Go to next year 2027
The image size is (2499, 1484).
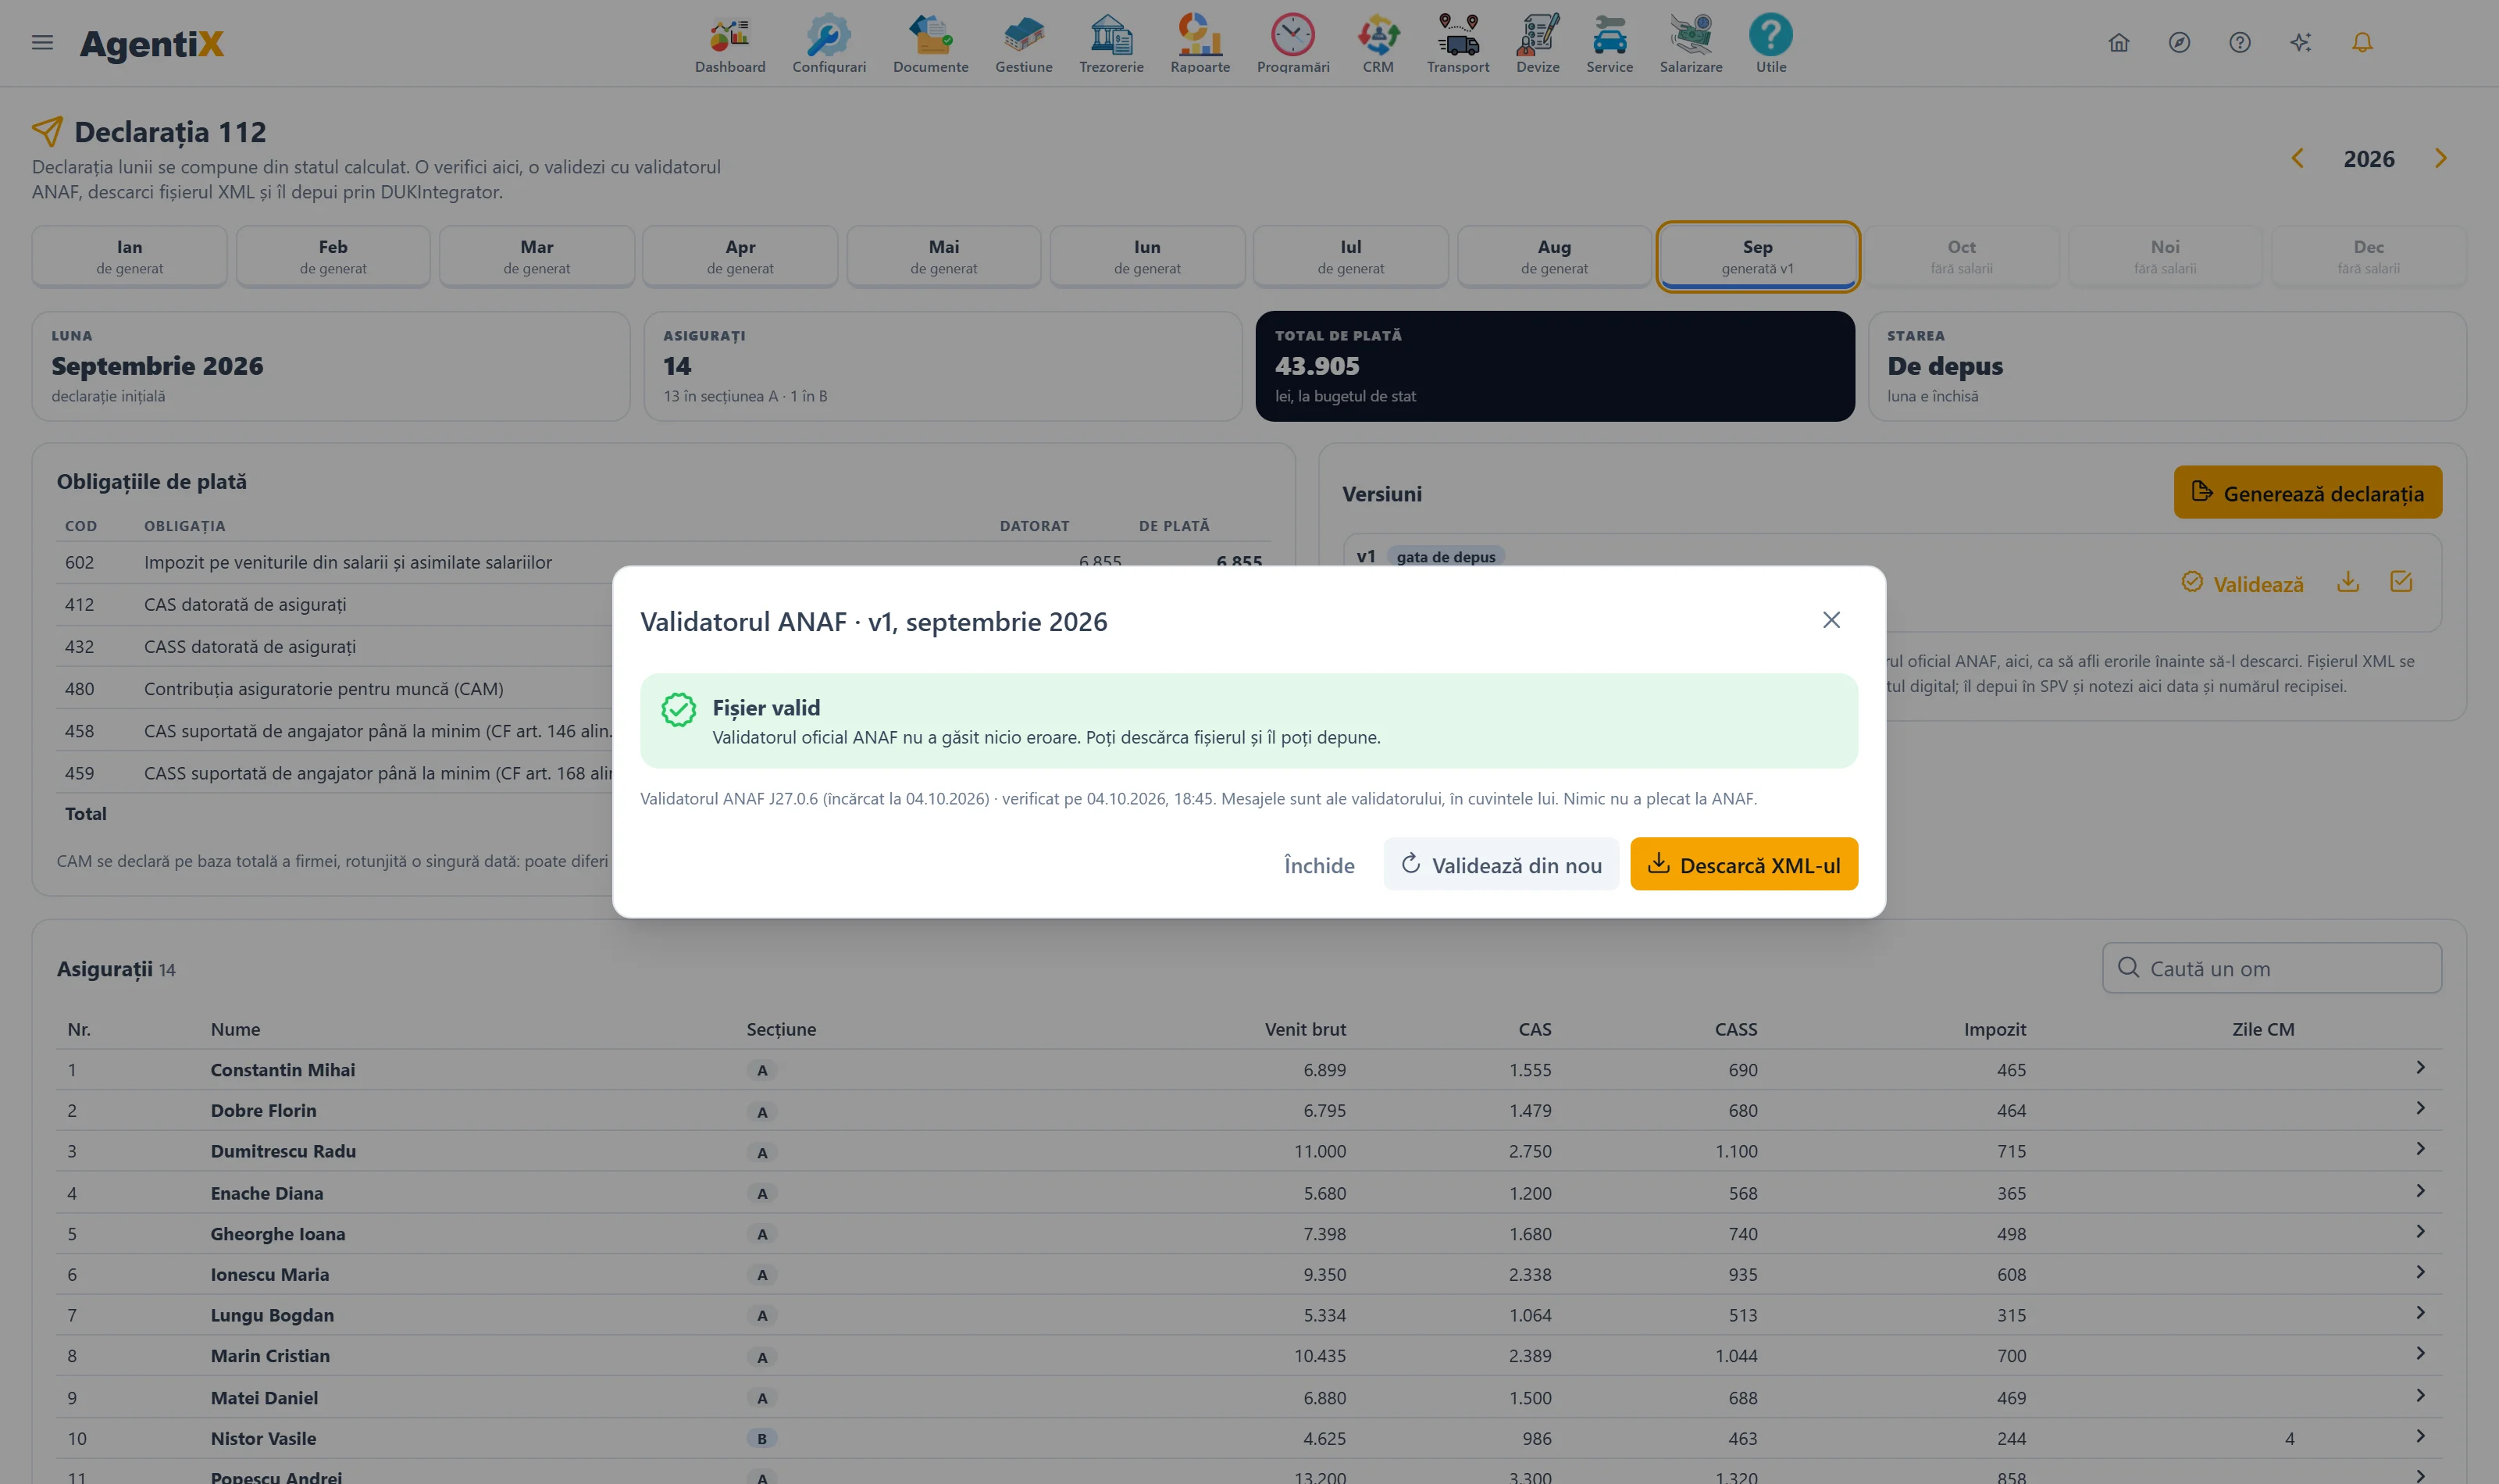2440,158
